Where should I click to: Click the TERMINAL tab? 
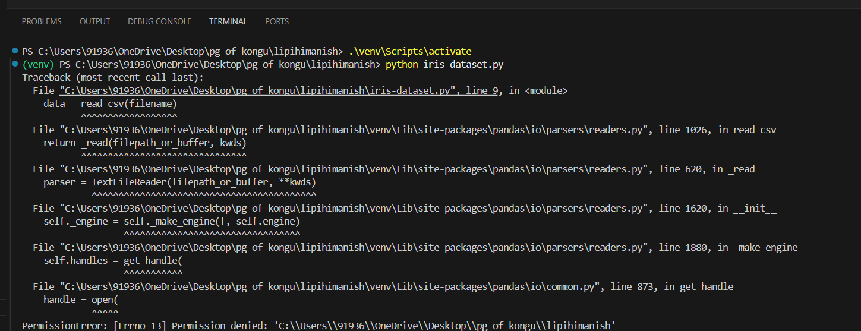[228, 21]
